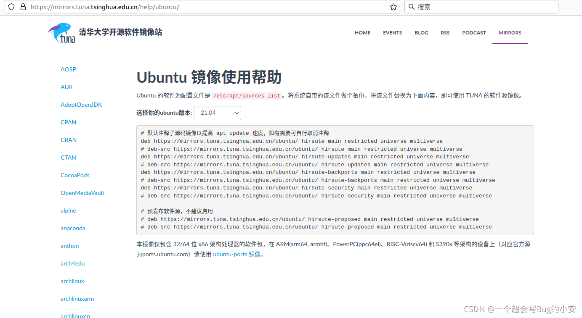
Task: Open the arch4edu help link
Action: click(72, 263)
